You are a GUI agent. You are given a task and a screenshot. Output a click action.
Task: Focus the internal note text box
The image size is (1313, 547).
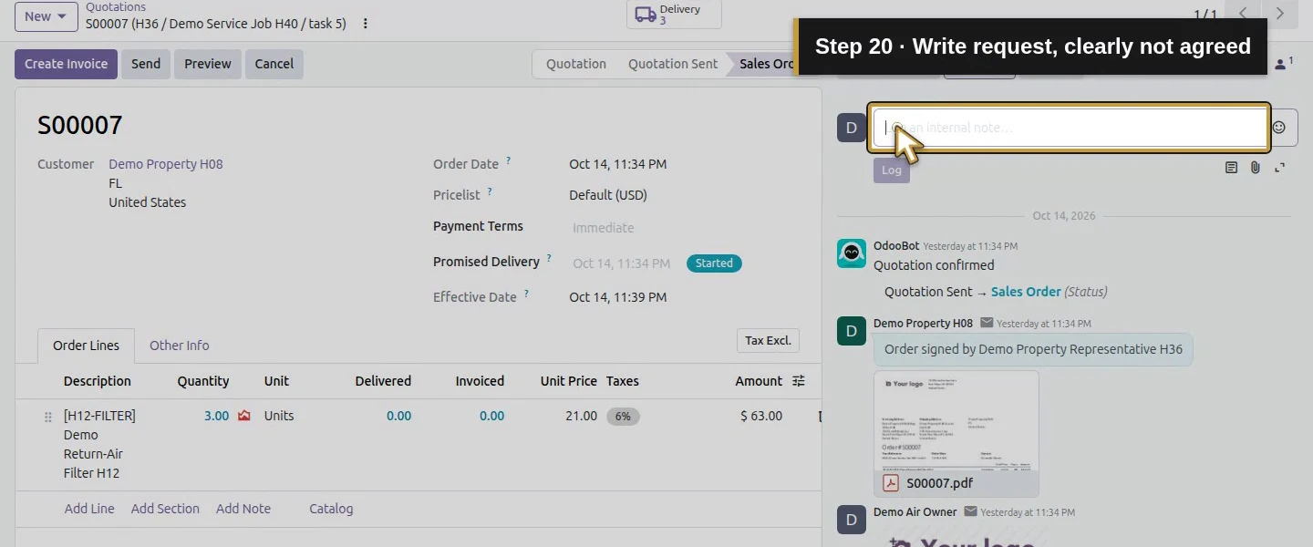coord(1069,128)
